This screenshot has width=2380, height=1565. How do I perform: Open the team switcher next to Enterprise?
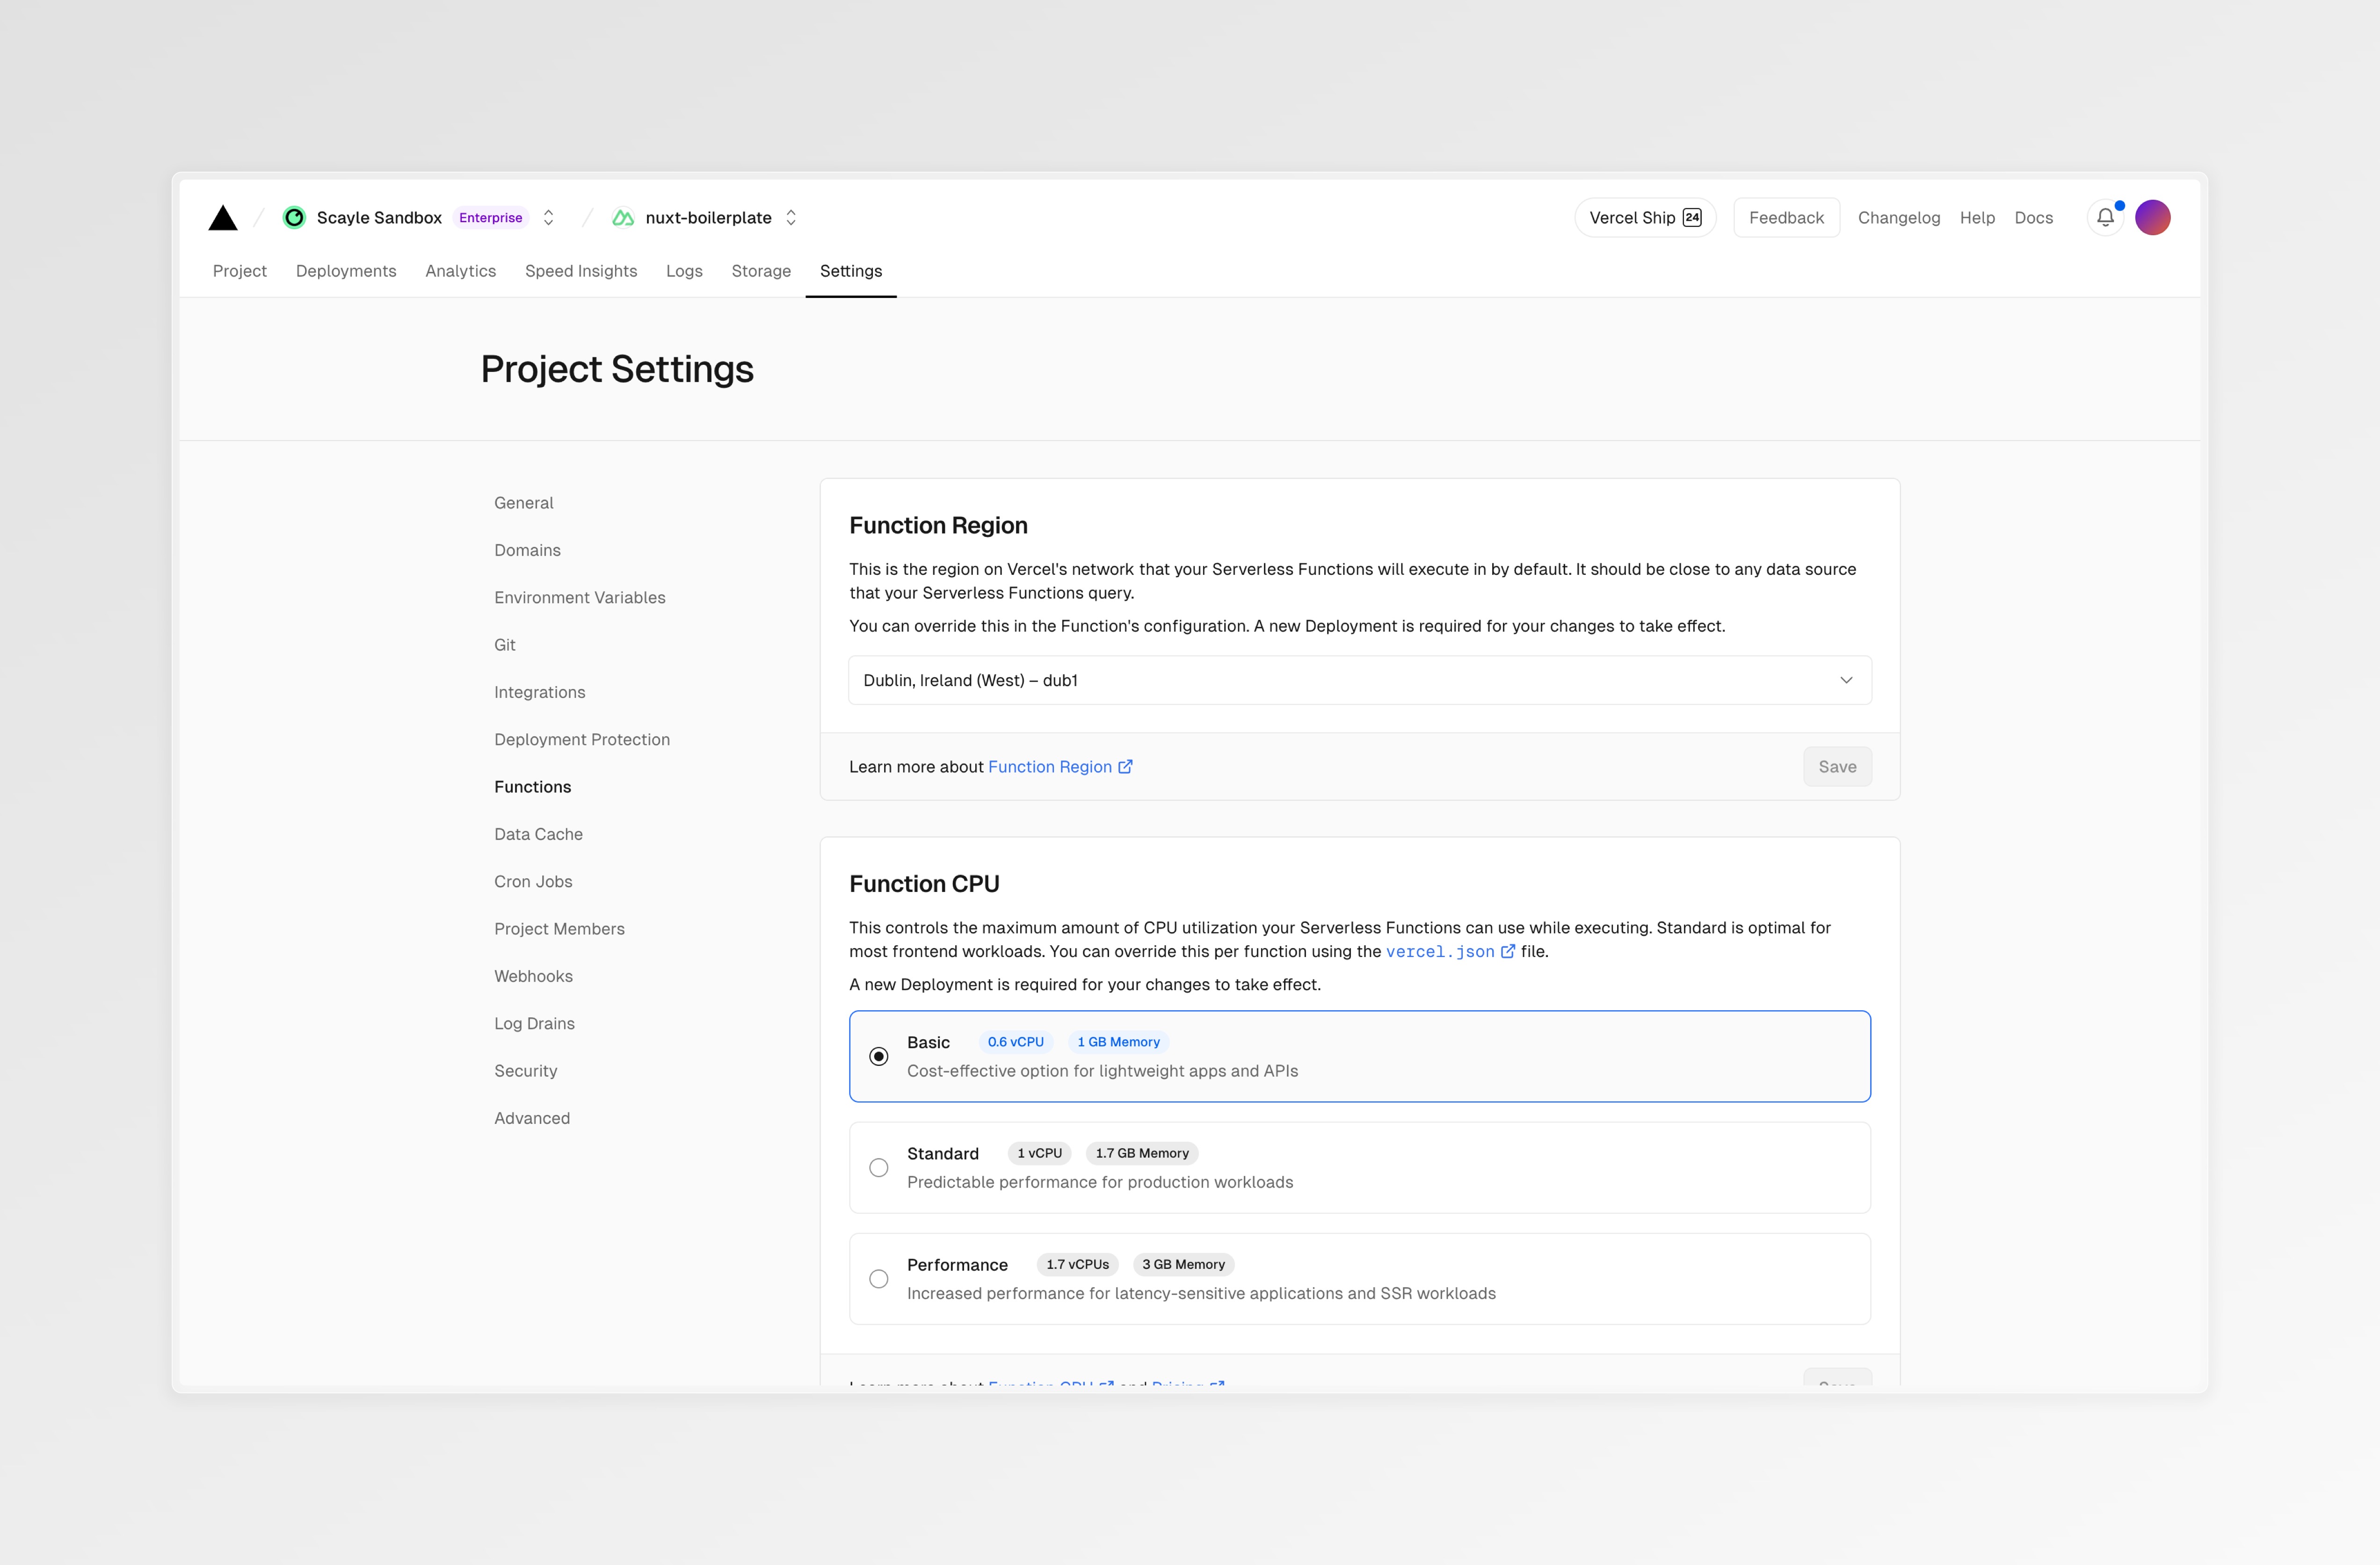[x=548, y=218]
